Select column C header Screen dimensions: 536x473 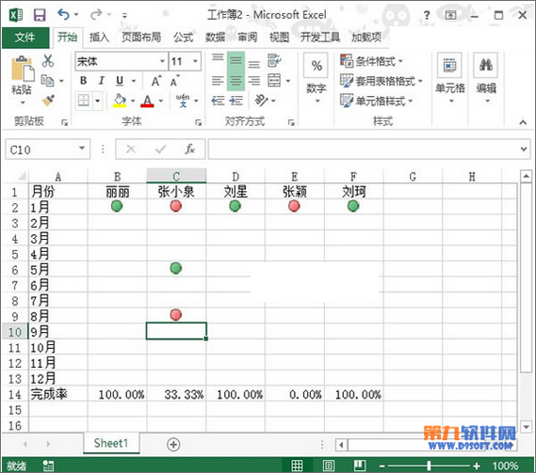[x=176, y=177]
